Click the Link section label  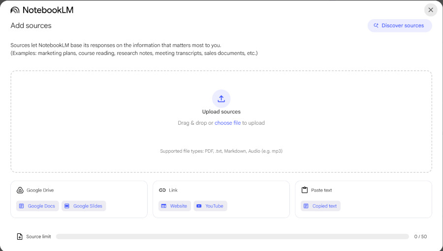point(173,190)
